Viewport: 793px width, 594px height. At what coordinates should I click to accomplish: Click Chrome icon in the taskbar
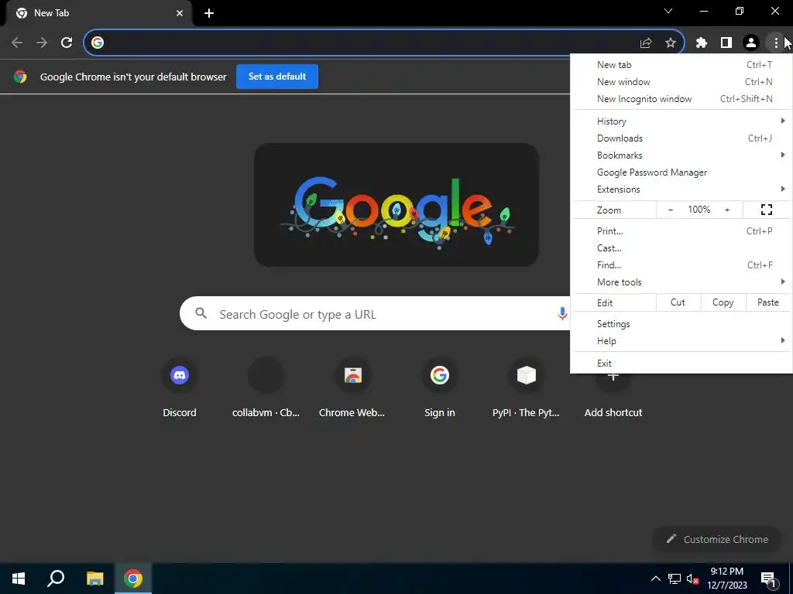pos(133,579)
